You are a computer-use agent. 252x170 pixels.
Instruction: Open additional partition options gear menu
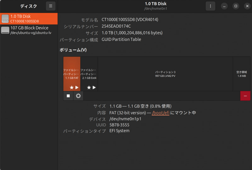coord(78,96)
